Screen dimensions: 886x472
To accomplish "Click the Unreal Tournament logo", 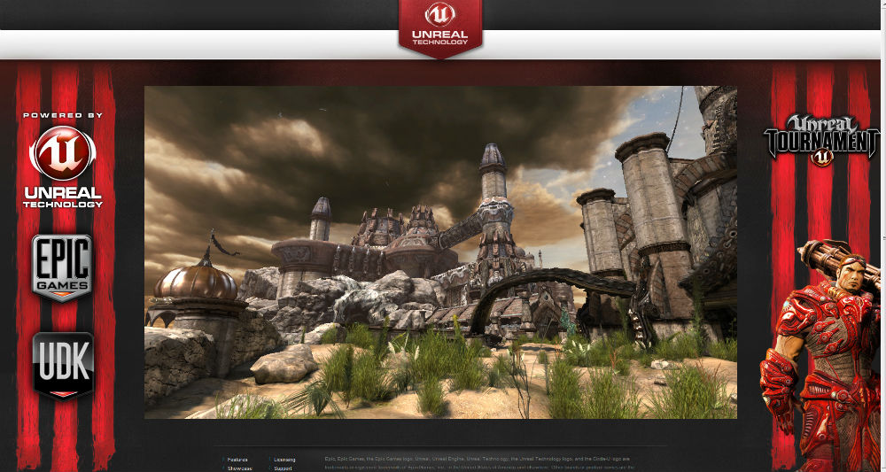I will click(821, 140).
